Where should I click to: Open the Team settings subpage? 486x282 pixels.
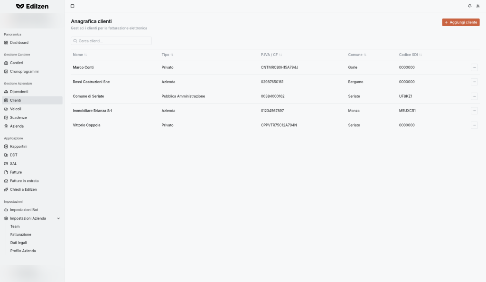click(x=15, y=226)
